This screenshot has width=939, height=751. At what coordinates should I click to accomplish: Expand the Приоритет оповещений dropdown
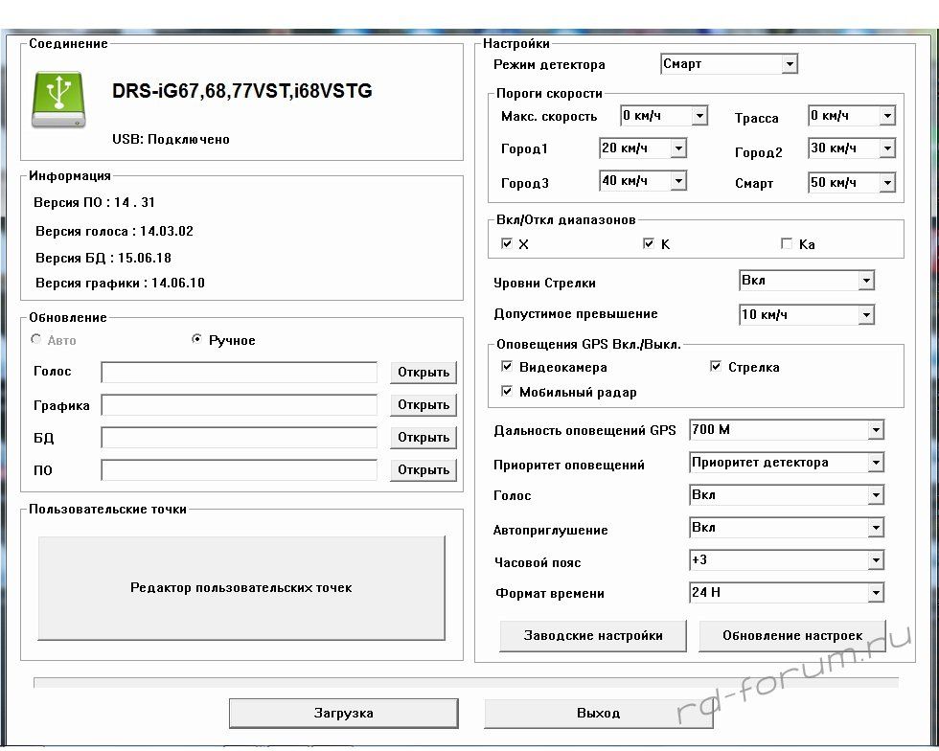875,463
